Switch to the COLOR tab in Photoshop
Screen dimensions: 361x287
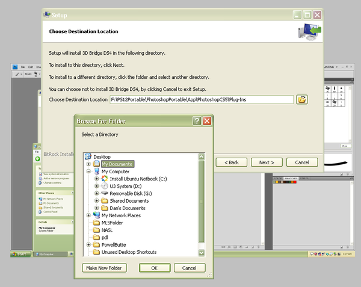click(x=278, y=179)
